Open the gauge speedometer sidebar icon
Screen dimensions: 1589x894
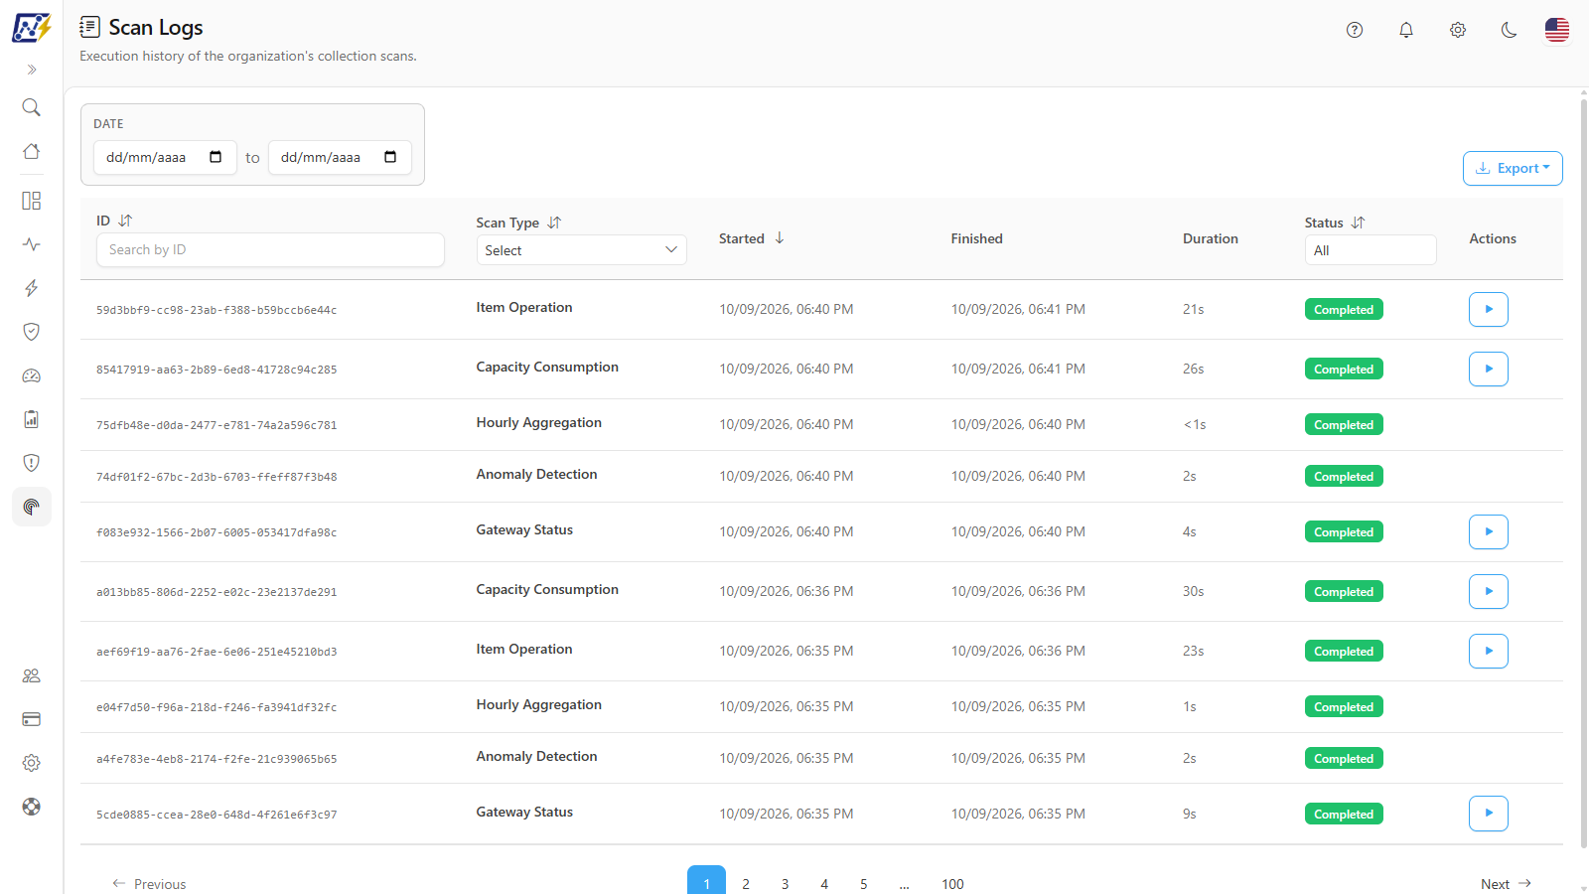click(32, 375)
